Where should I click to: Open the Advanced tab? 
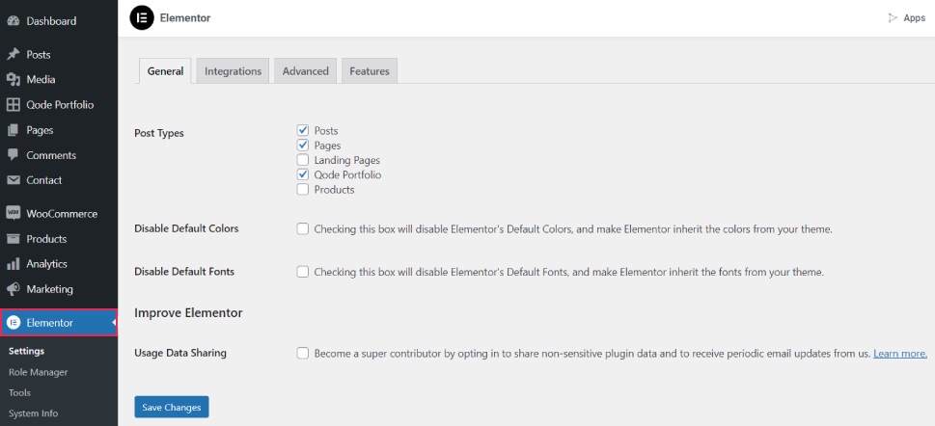(305, 71)
